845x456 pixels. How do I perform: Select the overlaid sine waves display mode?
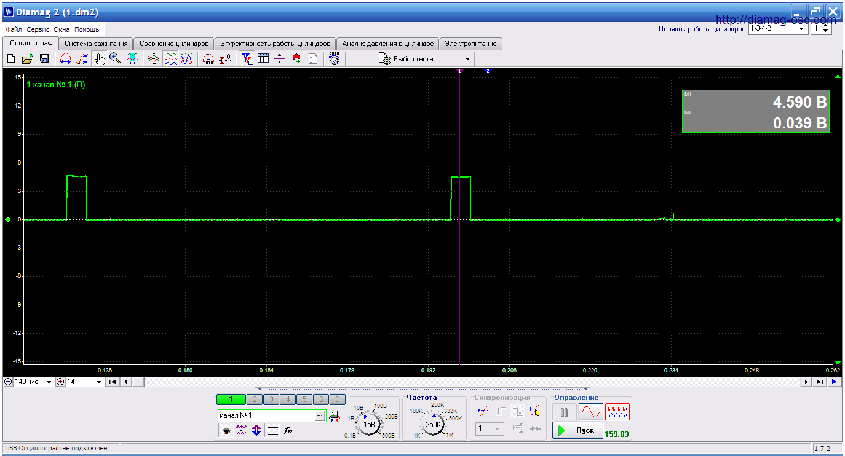coord(187,59)
